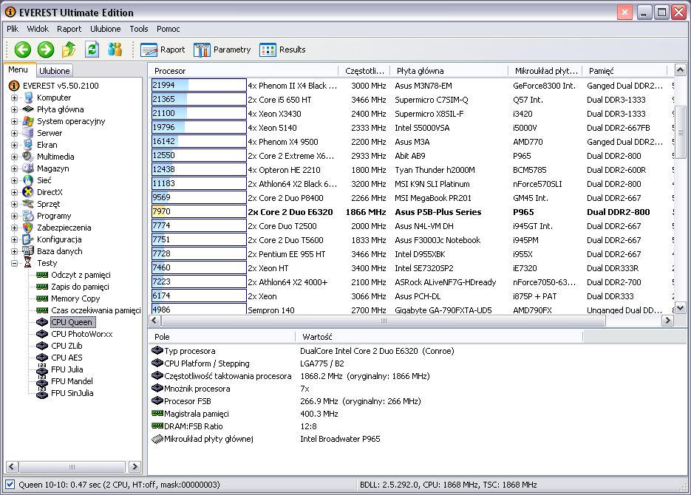Expand the Komputer tree node
The image size is (691, 495).
point(15,98)
